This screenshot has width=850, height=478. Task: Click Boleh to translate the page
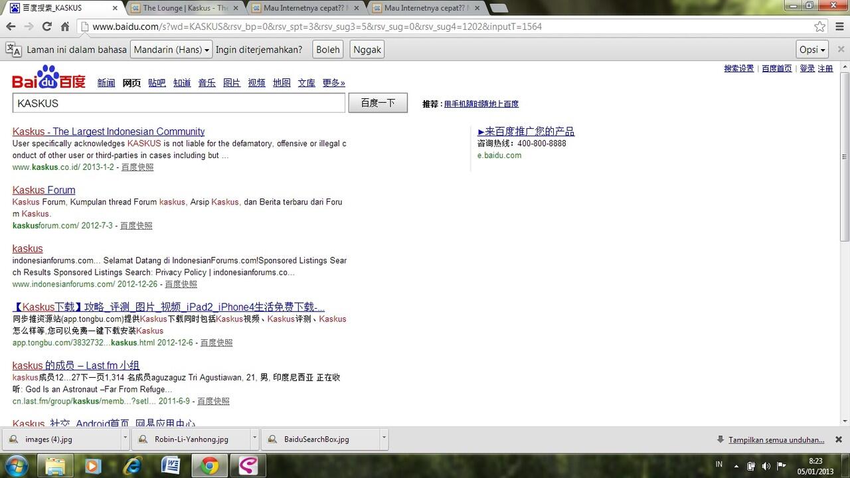click(x=327, y=50)
